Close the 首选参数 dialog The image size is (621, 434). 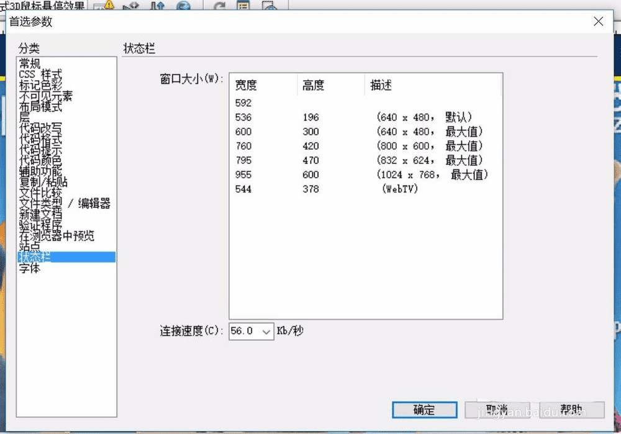(599, 21)
